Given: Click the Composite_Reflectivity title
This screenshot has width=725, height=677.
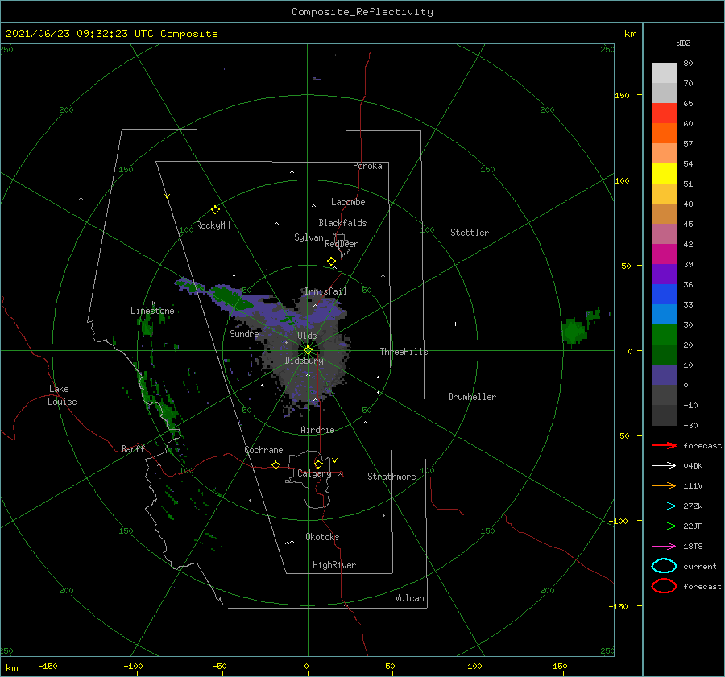Looking at the screenshot, I should point(362,12).
